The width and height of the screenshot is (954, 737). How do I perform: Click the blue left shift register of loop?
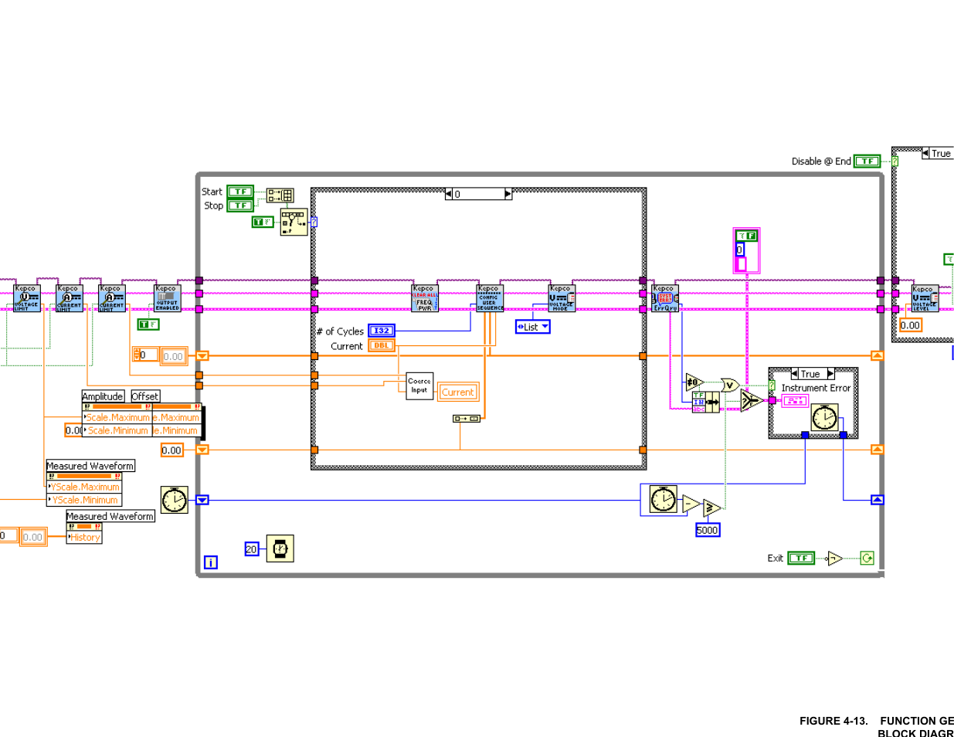tap(202, 500)
